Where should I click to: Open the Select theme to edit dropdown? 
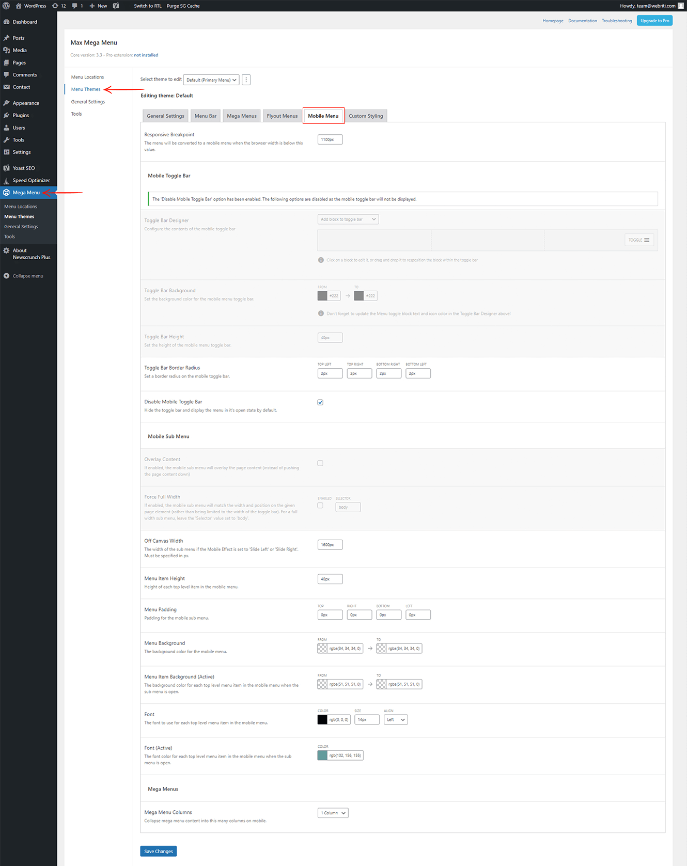coord(211,80)
